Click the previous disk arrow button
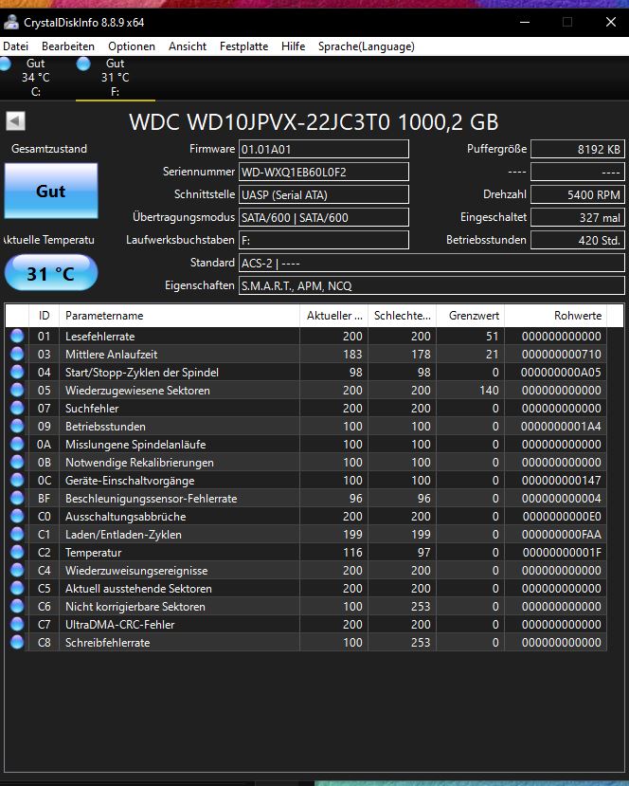The height and width of the screenshot is (786, 629). click(x=15, y=120)
